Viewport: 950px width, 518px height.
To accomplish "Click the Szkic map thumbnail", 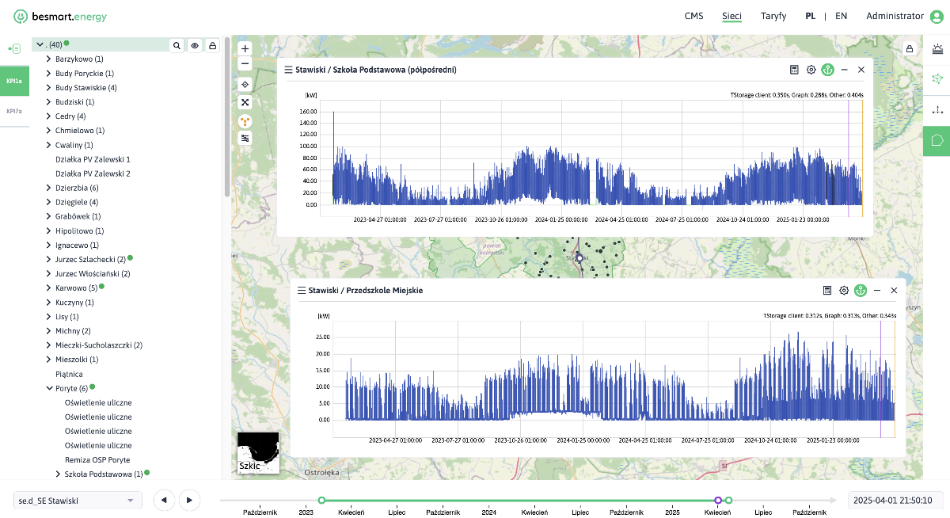I will pos(258,453).
